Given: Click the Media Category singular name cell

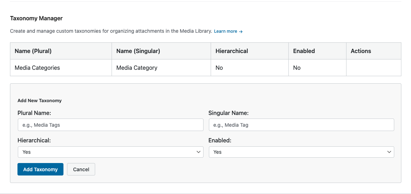Looking at the screenshot, I should point(137,68).
